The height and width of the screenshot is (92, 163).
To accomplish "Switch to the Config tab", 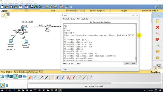I will (73, 19).
